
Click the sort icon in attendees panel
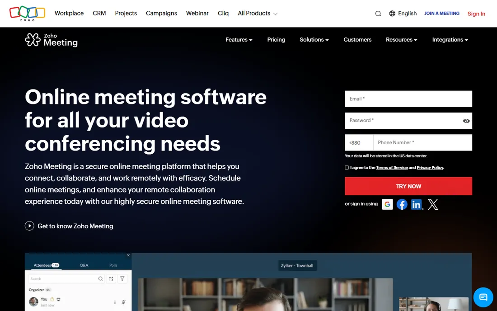pyautogui.click(x=111, y=278)
